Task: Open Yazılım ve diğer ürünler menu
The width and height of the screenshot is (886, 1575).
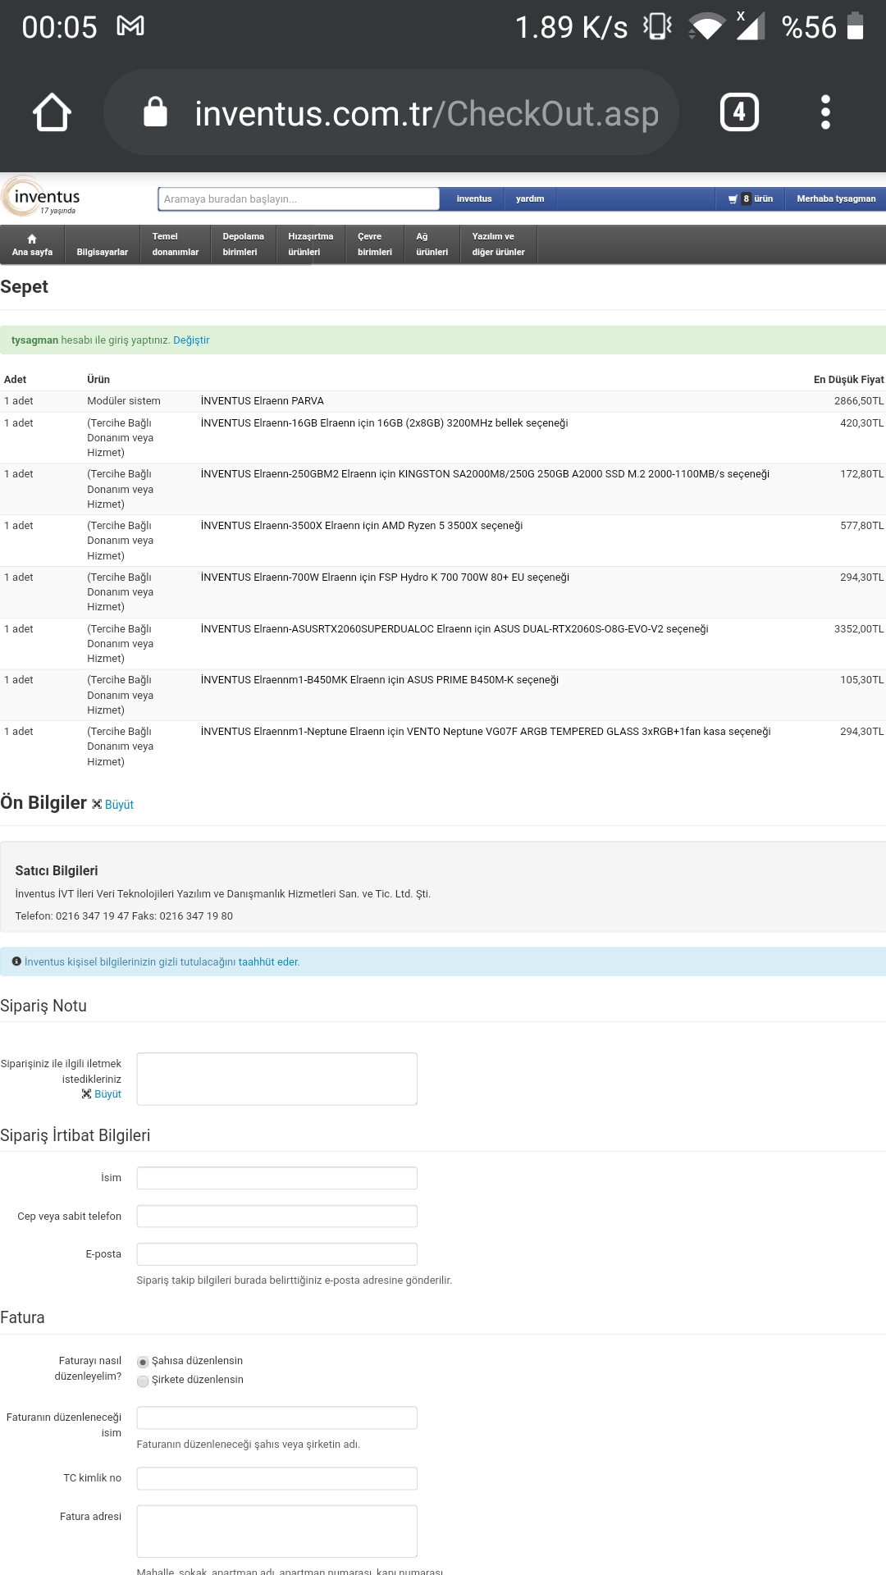Action: coord(498,244)
